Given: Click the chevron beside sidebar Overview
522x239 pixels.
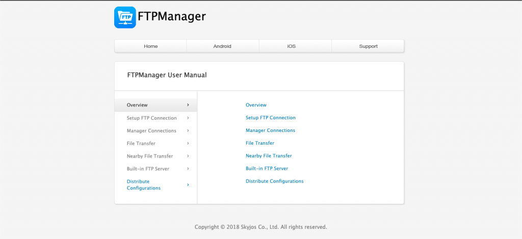Looking at the screenshot, I should (x=188, y=105).
